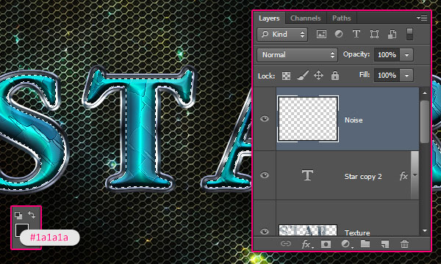Viewport: 441px width, 264px height.
Task: Hide the Texture layer
Action: pyautogui.click(x=265, y=232)
